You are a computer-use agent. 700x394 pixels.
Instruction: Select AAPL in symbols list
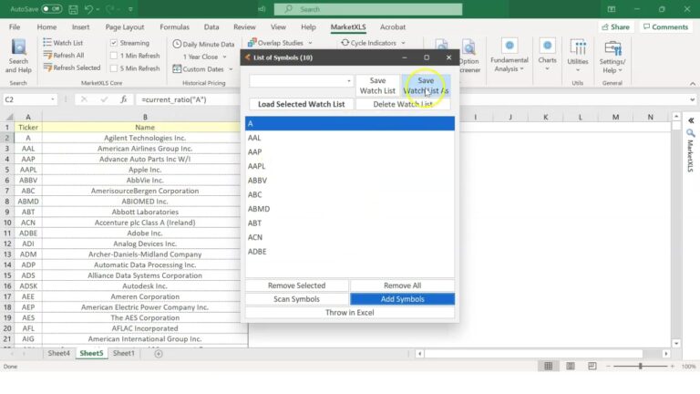(350, 166)
